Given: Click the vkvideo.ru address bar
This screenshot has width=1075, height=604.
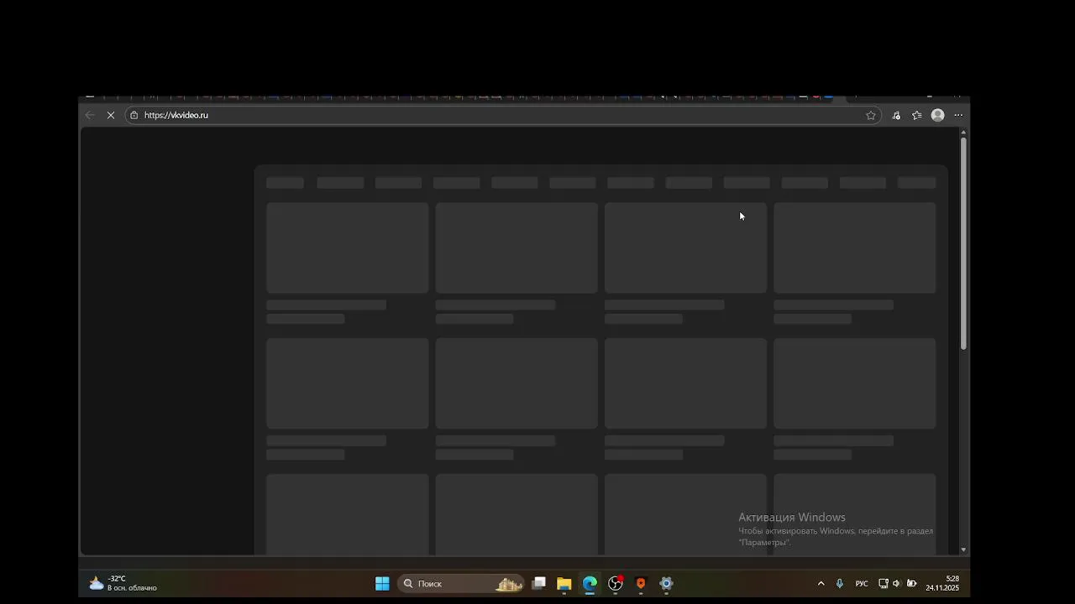Looking at the screenshot, I should click(504, 115).
